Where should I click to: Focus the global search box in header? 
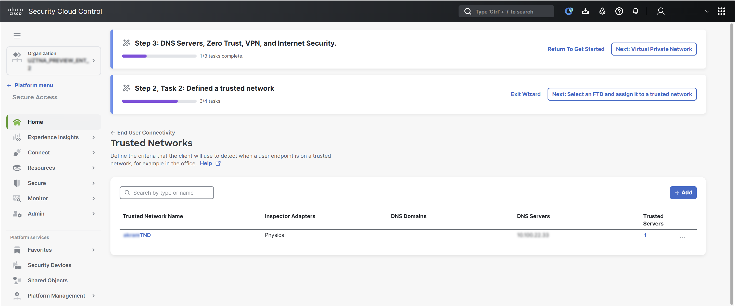click(506, 11)
